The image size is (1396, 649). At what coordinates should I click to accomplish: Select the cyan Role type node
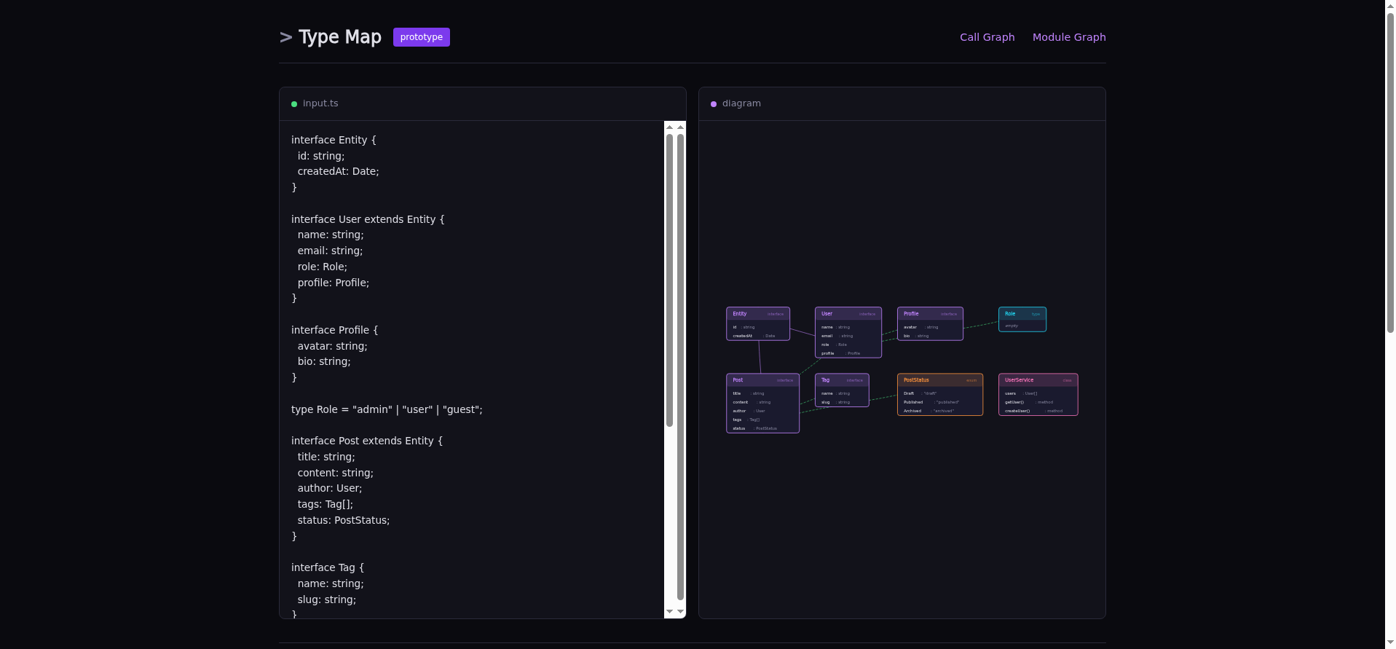click(1022, 319)
